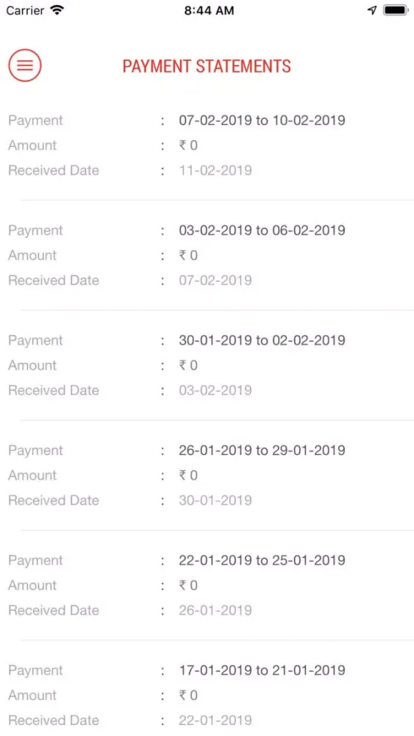The width and height of the screenshot is (414, 736).
Task: Select payment period 30-01-2019 to 02-02-2019
Action: click(262, 340)
